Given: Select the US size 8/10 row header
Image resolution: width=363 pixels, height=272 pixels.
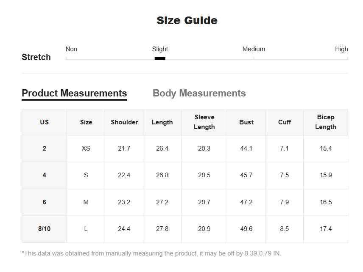Looking at the screenshot, I should pyautogui.click(x=44, y=229).
